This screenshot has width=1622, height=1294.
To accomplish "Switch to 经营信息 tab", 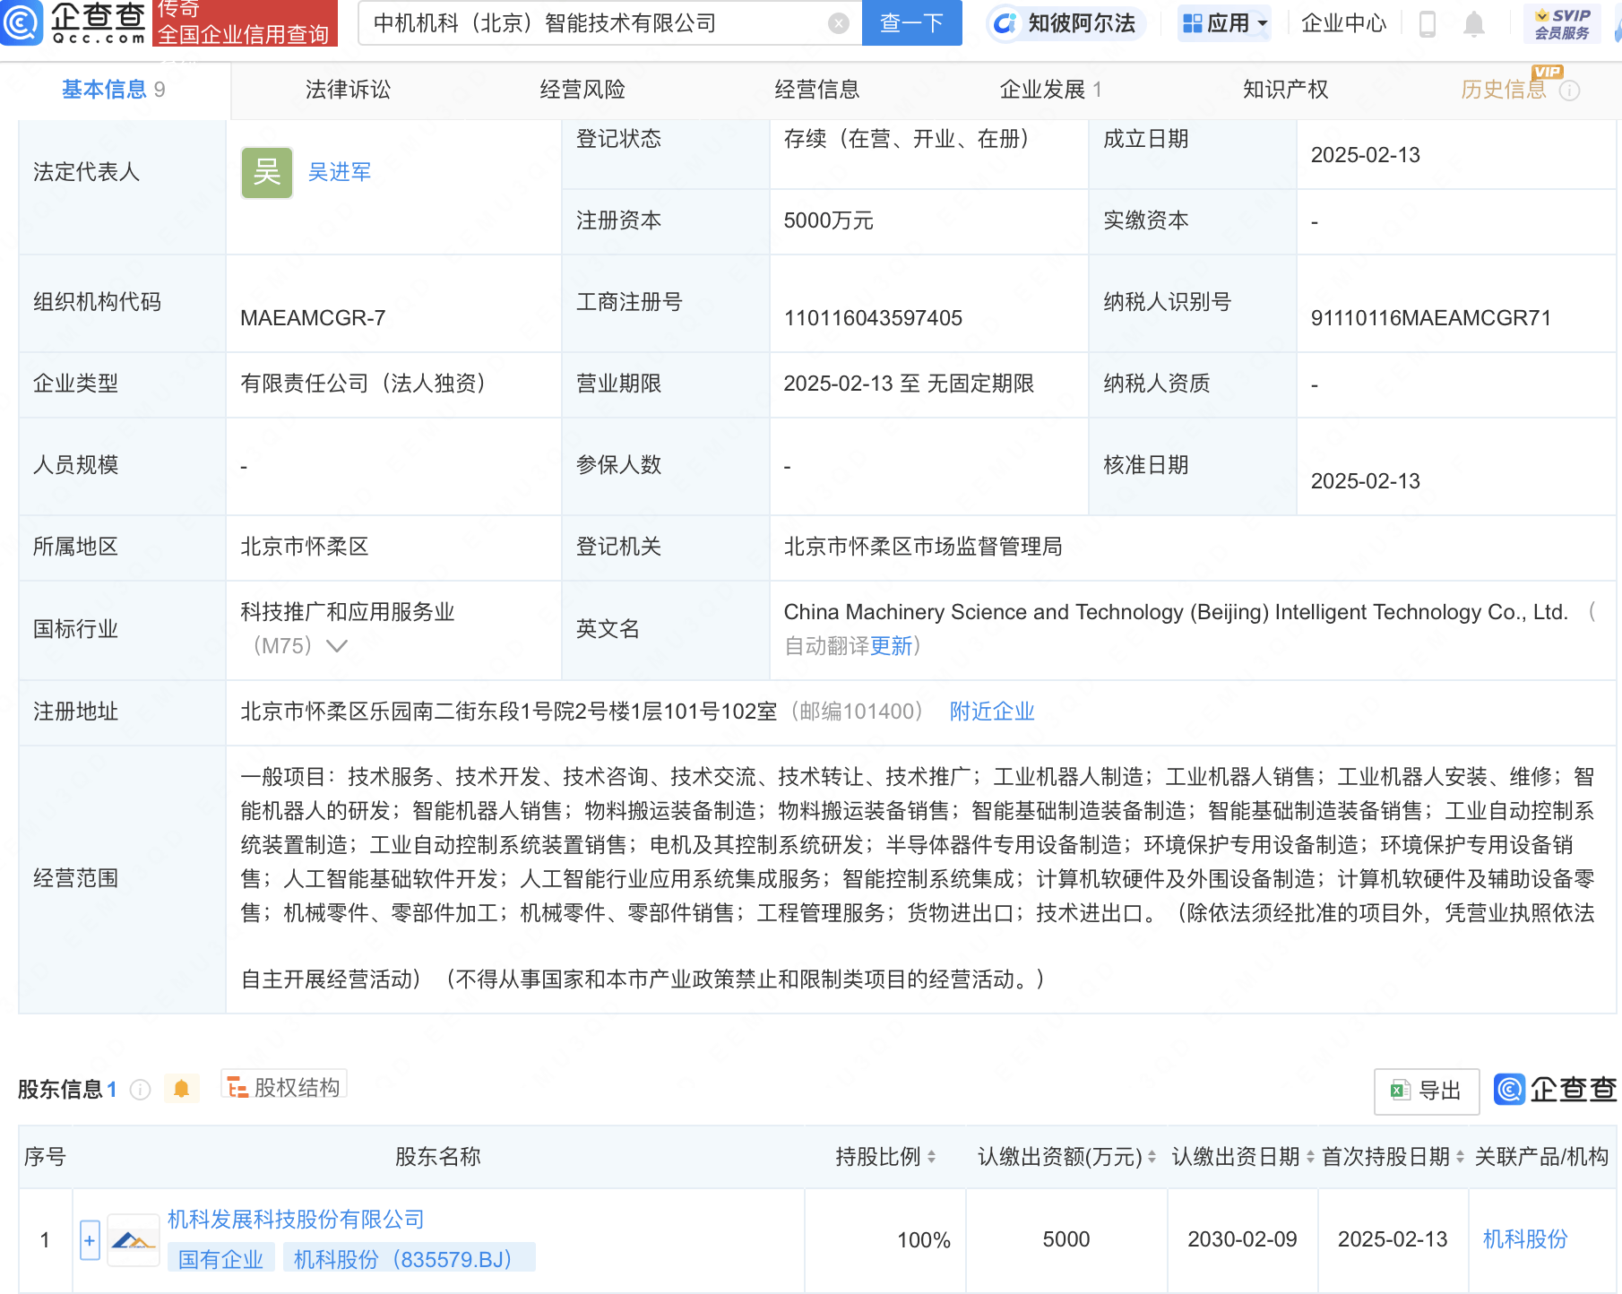I will [817, 90].
